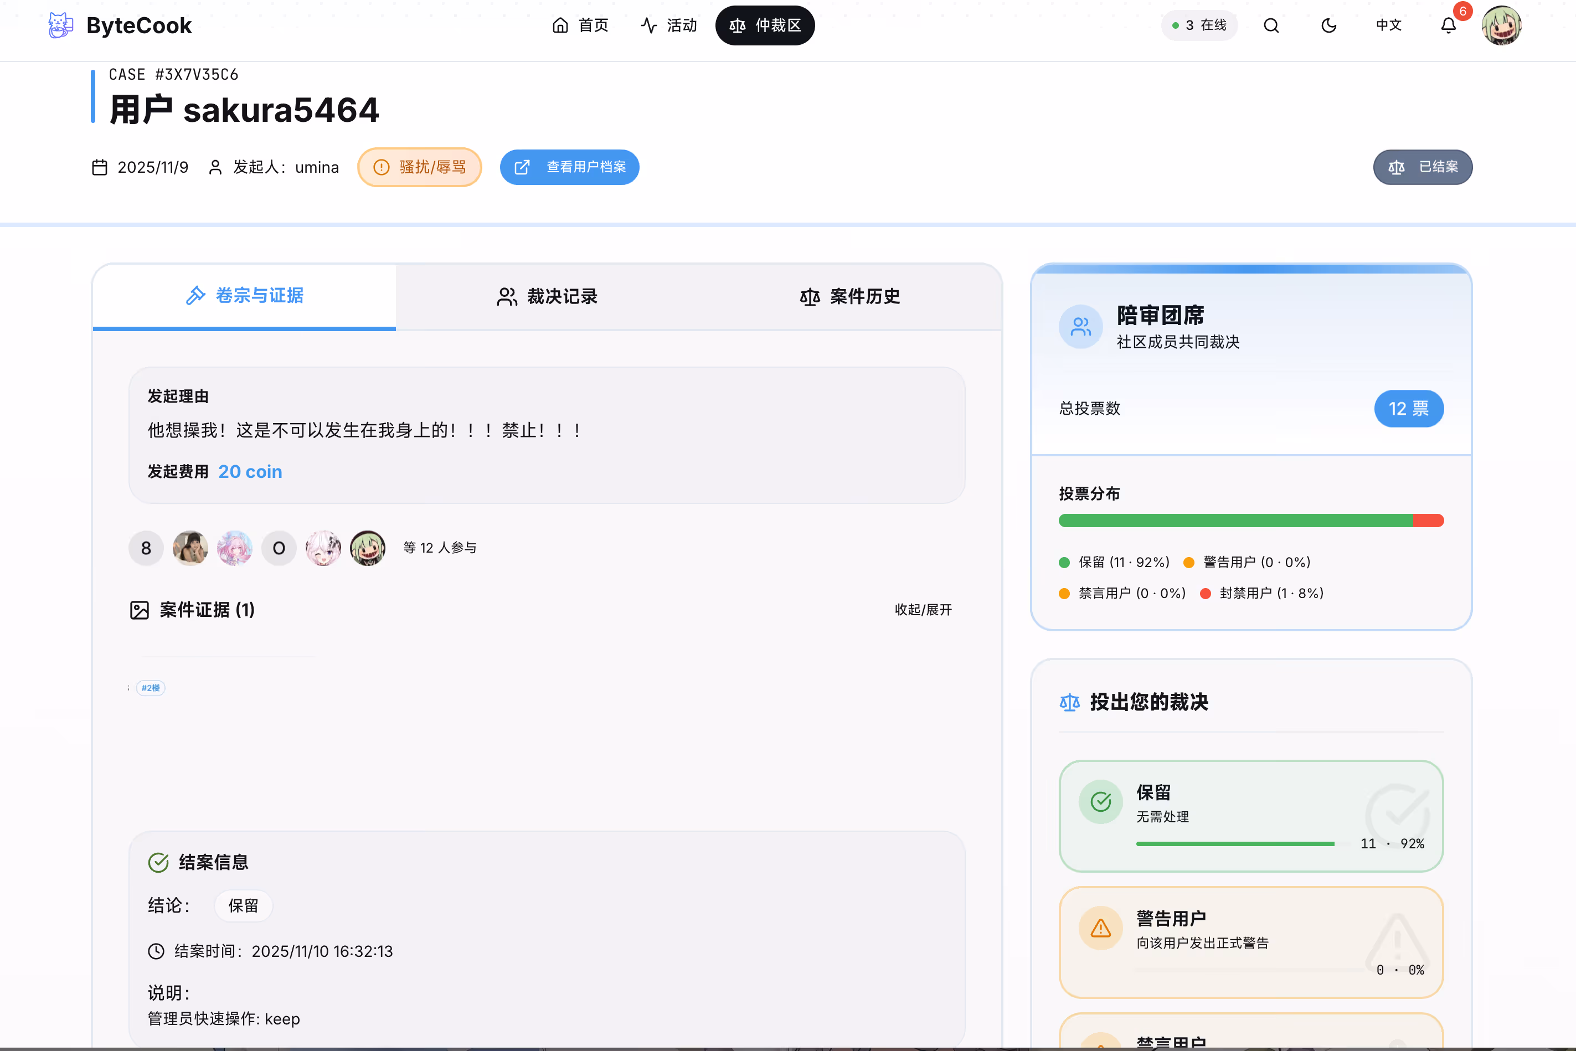
Task: Click the warning triangle icon on 警告用户
Action: pyautogui.click(x=1101, y=928)
